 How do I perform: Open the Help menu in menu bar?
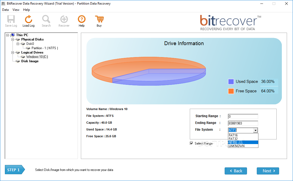point(26,10)
